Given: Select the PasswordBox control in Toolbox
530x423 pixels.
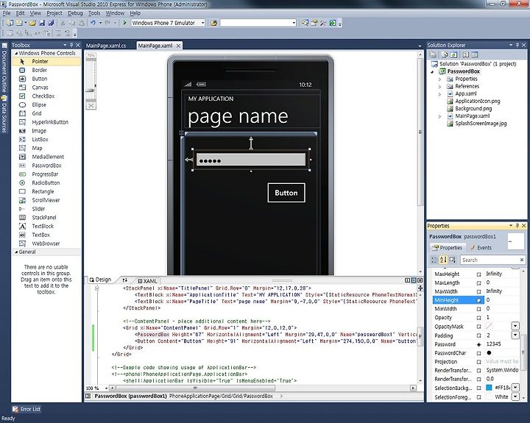Looking at the screenshot, I should 46,166.
